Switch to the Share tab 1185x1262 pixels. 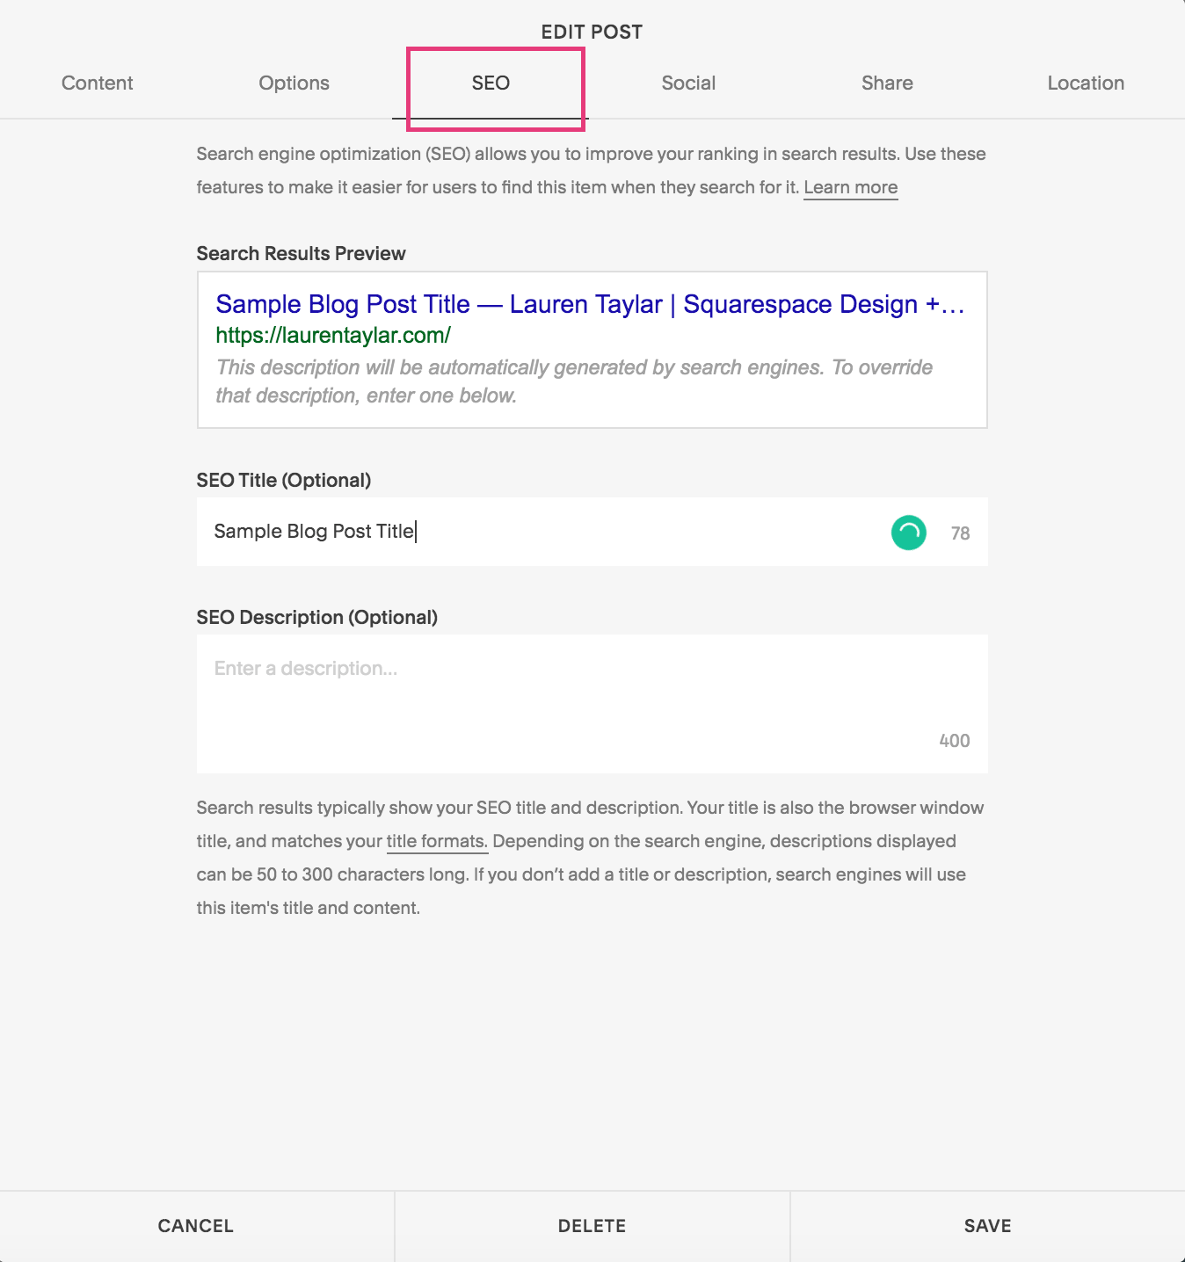coord(886,83)
